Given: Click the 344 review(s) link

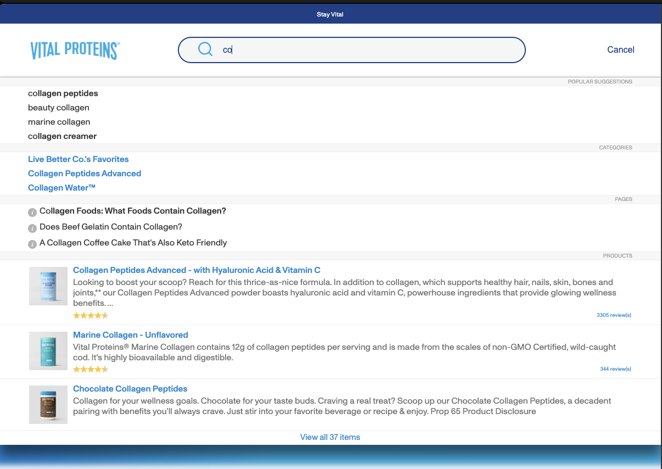Looking at the screenshot, I should (x=615, y=369).
